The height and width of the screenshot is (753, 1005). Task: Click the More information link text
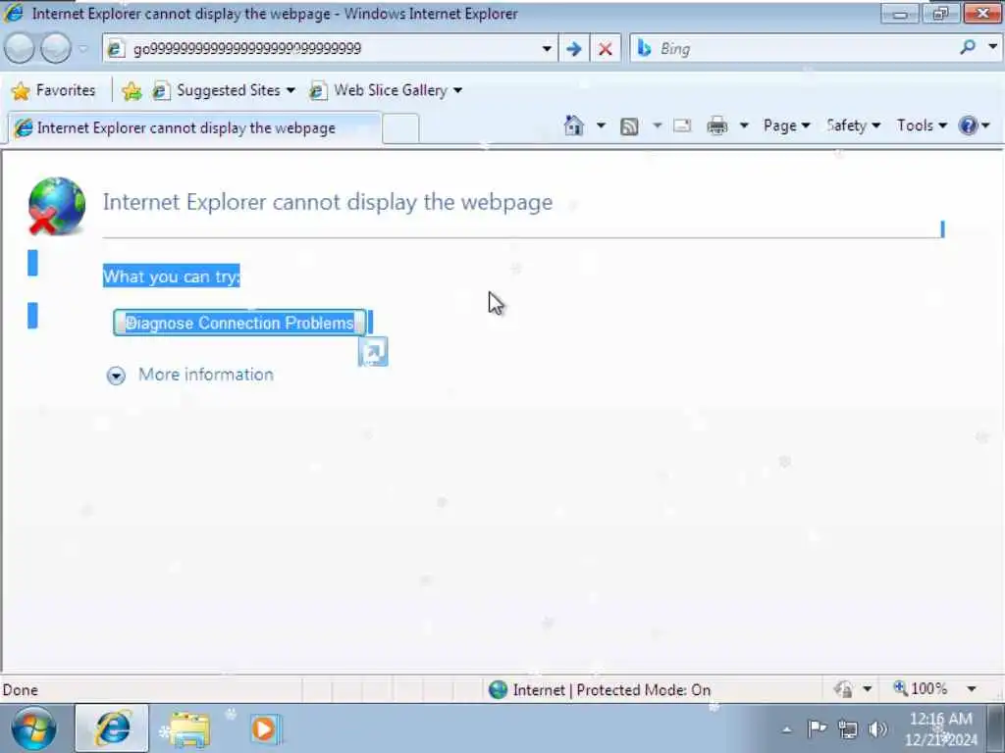tap(206, 375)
